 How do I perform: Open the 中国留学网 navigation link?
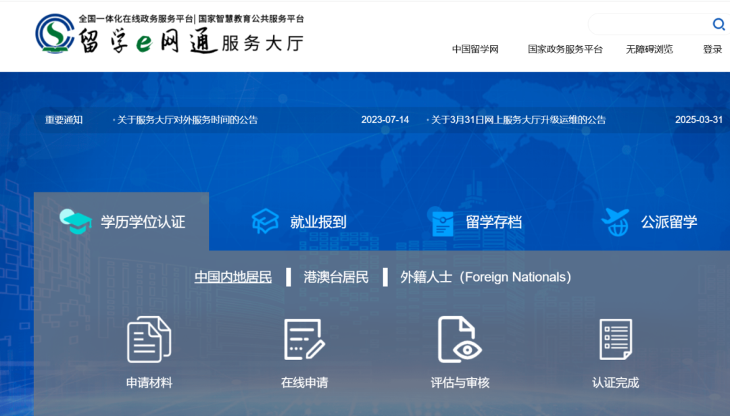475,49
